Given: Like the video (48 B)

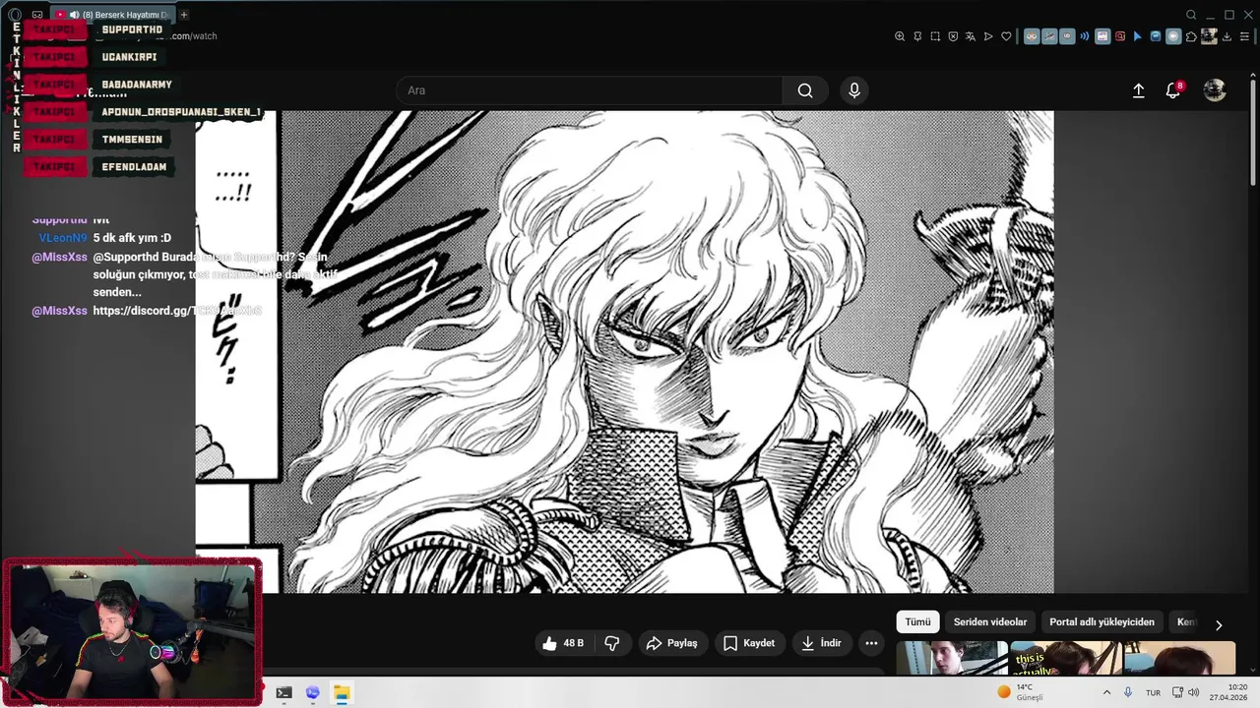Looking at the screenshot, I should coord(564,643).
